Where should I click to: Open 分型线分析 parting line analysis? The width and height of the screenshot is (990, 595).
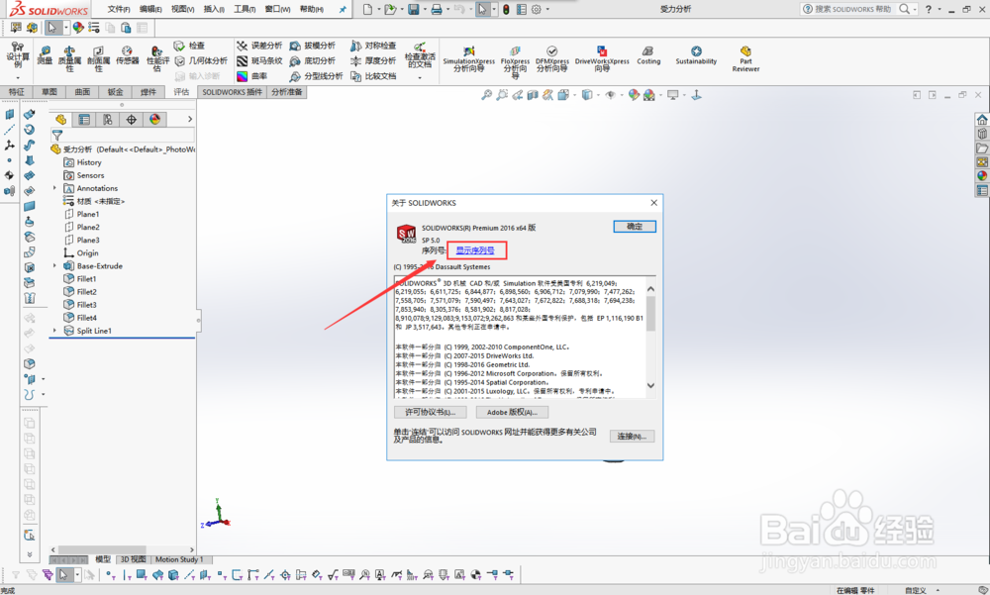coord(317,76)
